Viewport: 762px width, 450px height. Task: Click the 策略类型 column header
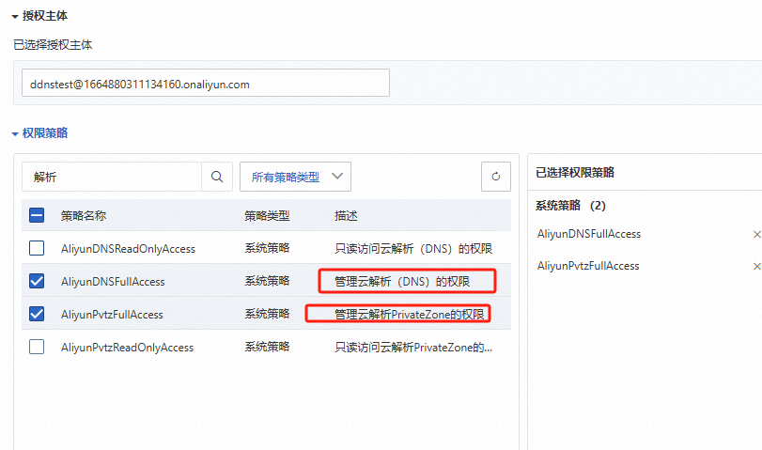click(x=267, y=216)
